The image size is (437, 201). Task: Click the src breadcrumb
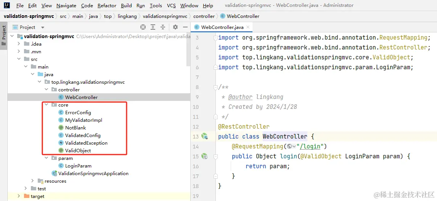tap(63, 16)
